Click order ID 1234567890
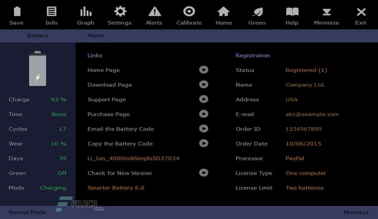Image resolution: width=378 pixels, height=219 pixels. tap(303, 129)
